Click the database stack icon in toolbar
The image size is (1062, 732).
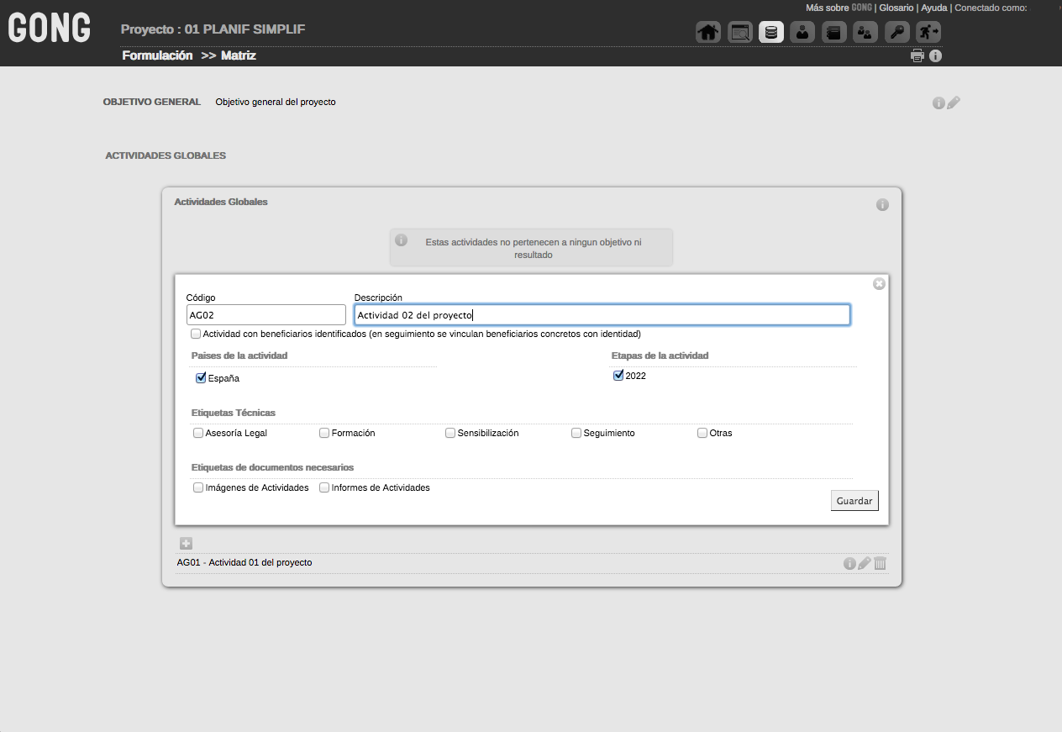pyautogui.click(x=771, y=33)
